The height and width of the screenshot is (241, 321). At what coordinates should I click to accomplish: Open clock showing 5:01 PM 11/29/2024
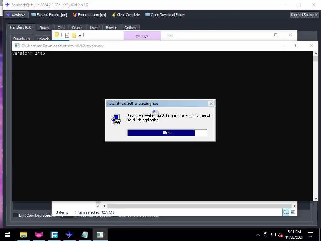tap(294, 235)
